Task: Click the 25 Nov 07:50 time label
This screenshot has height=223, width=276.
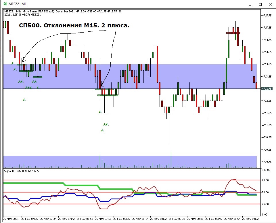Action: (85, 219)
